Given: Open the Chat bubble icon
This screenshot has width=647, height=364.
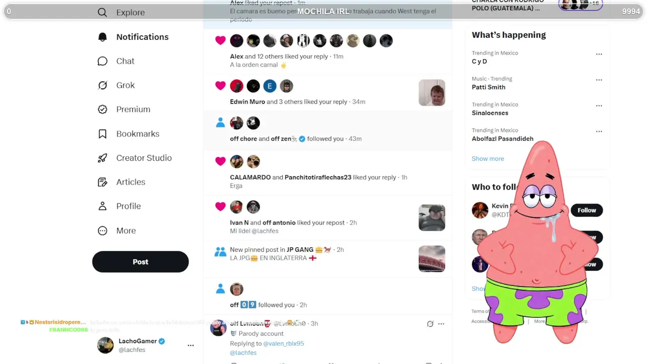Looking at the screenshot, I should tap(103, 61).
